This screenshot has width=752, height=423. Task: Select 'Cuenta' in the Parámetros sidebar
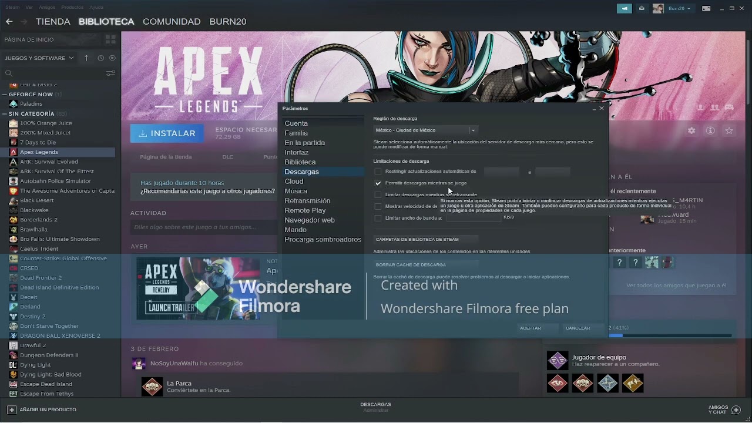(296, 123)
